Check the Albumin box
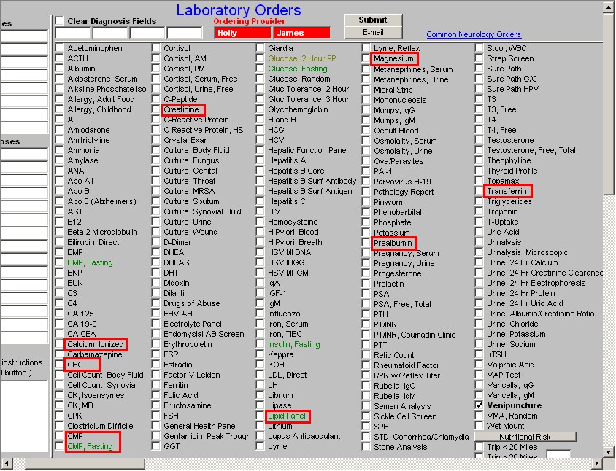Viewport: 616px width, 471px height. click(x=59, y=69)
